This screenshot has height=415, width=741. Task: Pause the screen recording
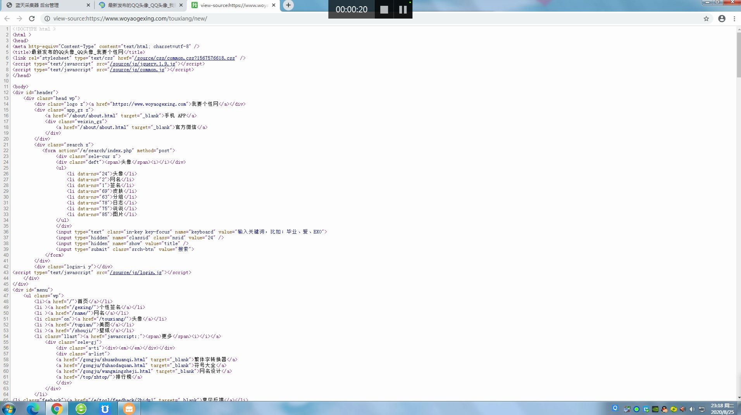(403, 10)
